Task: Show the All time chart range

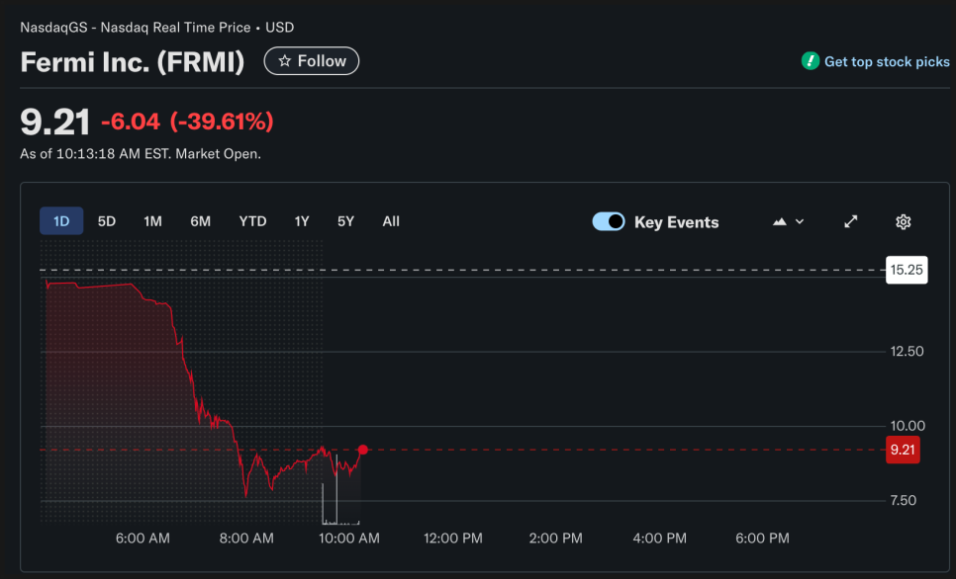Action: [x=391, y=221]
